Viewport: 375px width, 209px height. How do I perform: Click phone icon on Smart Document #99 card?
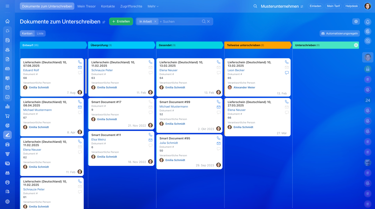point(219,102)
